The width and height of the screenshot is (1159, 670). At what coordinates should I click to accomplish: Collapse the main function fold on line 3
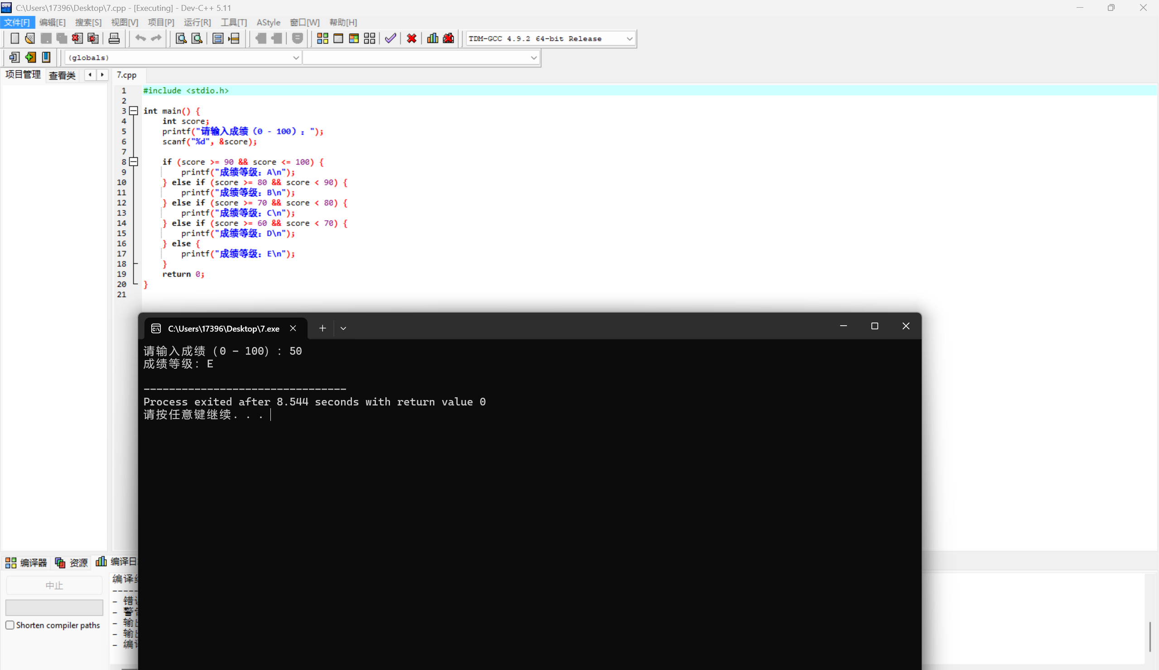tap(133, 111)
